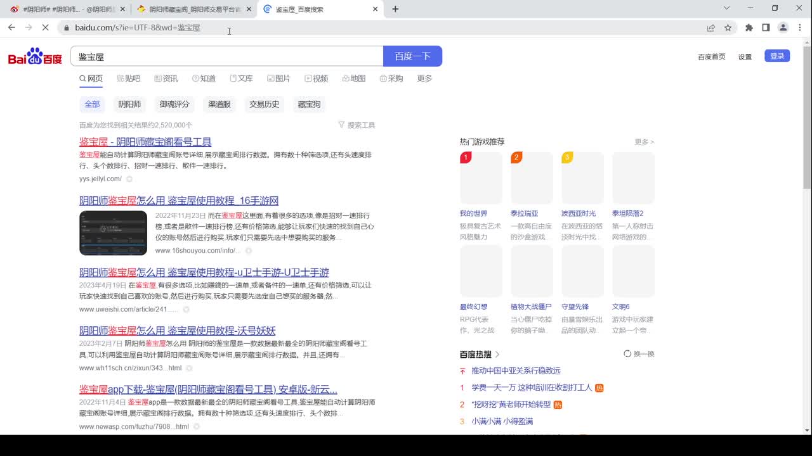Click the Baidu logo

(35, 56)
